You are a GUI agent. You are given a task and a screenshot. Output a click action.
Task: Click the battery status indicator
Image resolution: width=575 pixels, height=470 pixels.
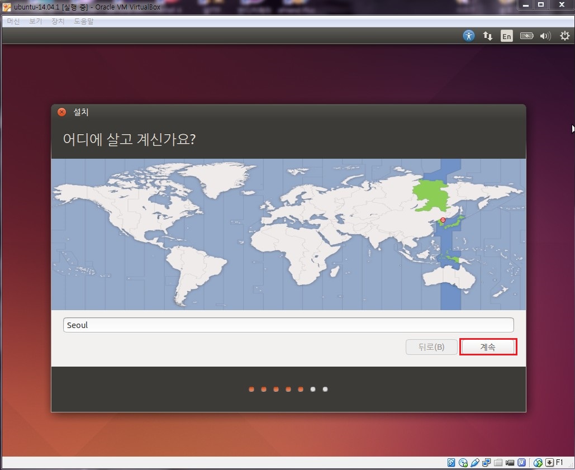(526, 36)
